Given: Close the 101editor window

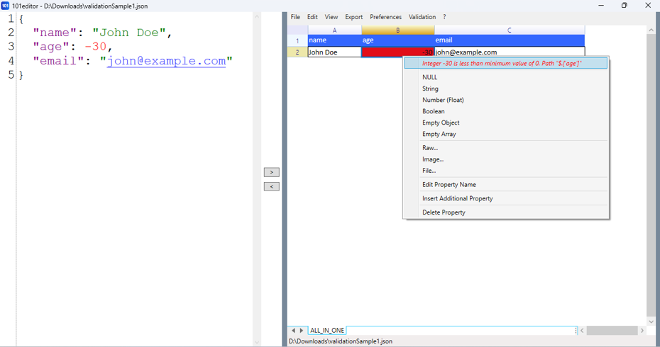Looking at the screenshot, I should coord(648,6).
